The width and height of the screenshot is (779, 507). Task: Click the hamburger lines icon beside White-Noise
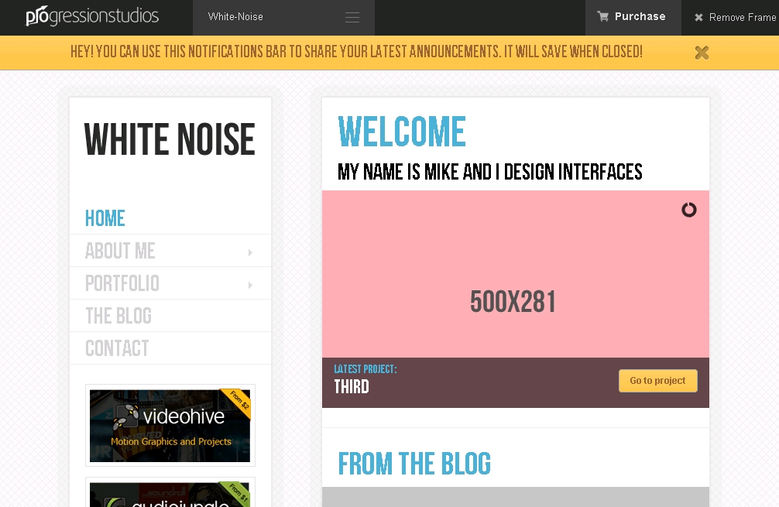click(x=352, y=17)
